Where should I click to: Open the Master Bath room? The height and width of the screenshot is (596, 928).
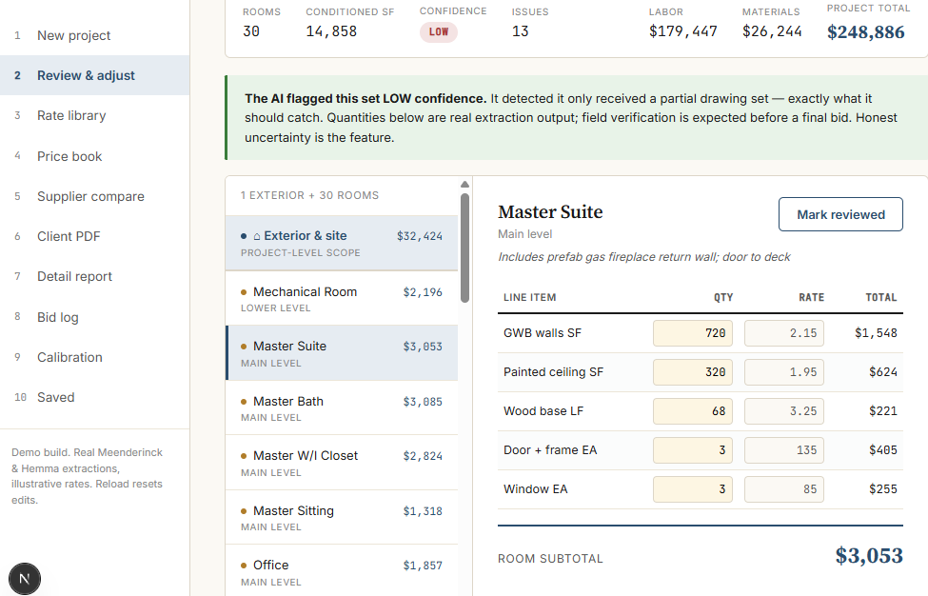[342, 407]
